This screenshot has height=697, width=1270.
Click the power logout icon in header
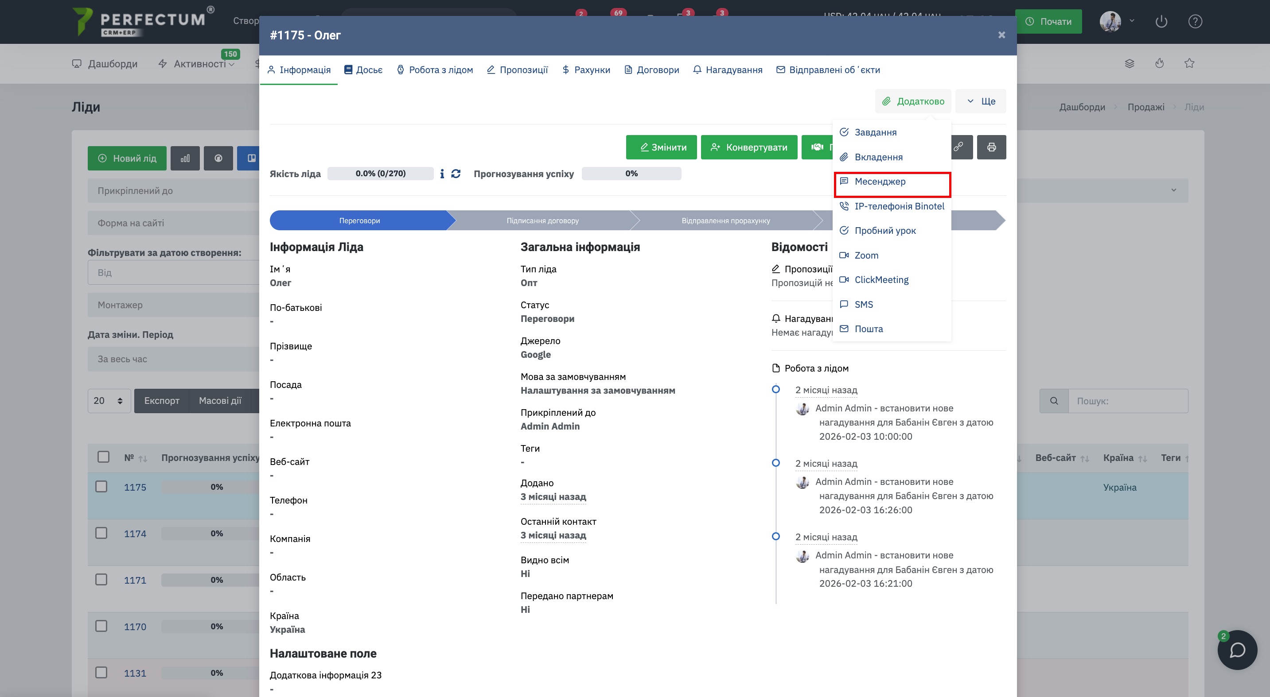point(1161,22)
